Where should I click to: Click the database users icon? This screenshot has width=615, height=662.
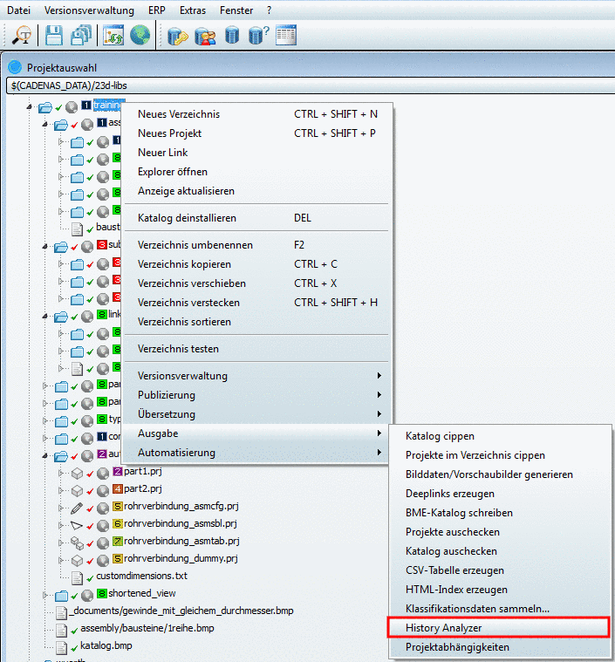[x=205, y=36]
